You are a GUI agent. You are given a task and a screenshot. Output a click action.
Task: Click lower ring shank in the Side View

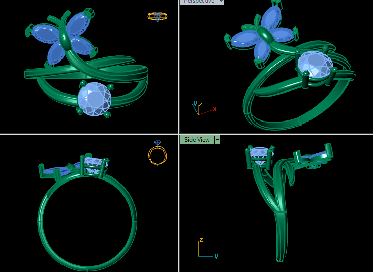(x=281, y=239)
